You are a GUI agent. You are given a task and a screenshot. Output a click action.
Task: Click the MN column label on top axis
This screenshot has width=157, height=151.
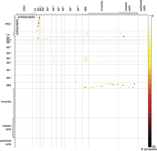(x=85, y=9)
